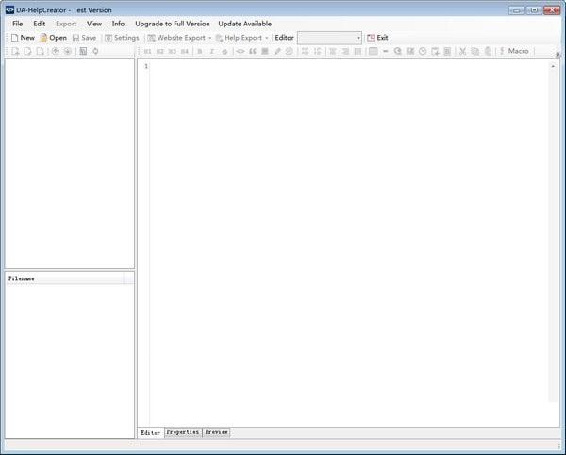Click the H3 heading format icon
This screenshot has height=455, width=566.
click(x=173, y=51)
